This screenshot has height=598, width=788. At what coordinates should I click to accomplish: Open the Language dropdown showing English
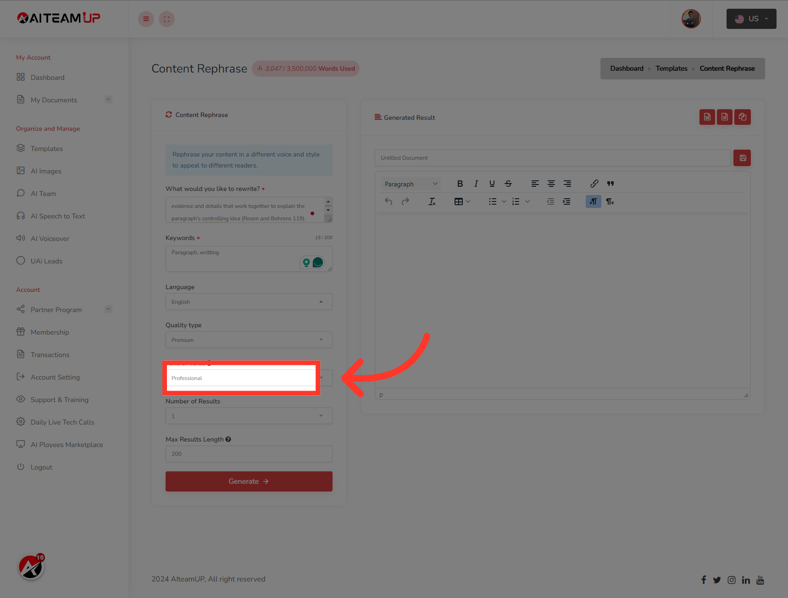[249, 302]
